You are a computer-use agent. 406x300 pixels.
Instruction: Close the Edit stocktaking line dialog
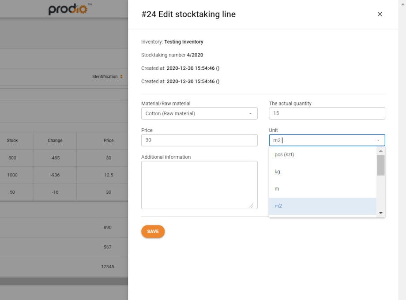380,14
